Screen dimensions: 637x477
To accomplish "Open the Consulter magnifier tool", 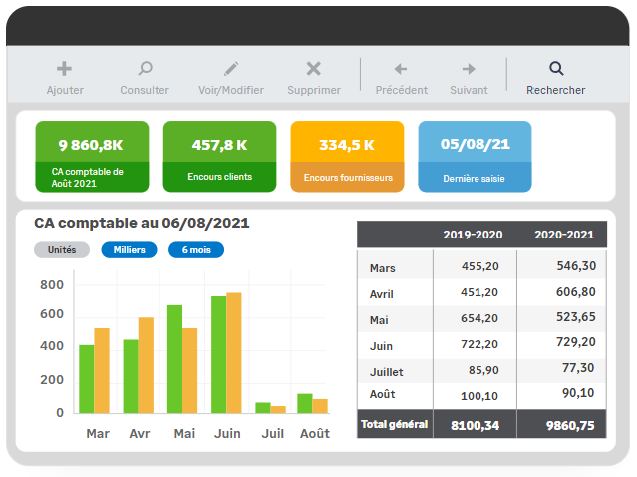I will (145, 69).
